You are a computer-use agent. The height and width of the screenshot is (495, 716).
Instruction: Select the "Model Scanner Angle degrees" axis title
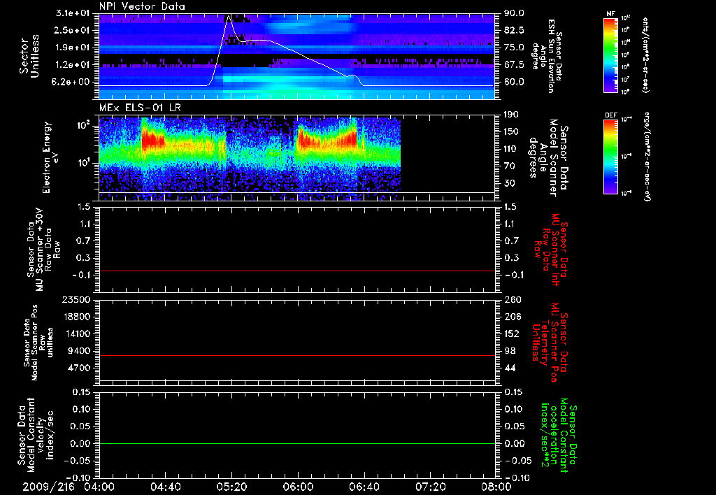(548, 157)
